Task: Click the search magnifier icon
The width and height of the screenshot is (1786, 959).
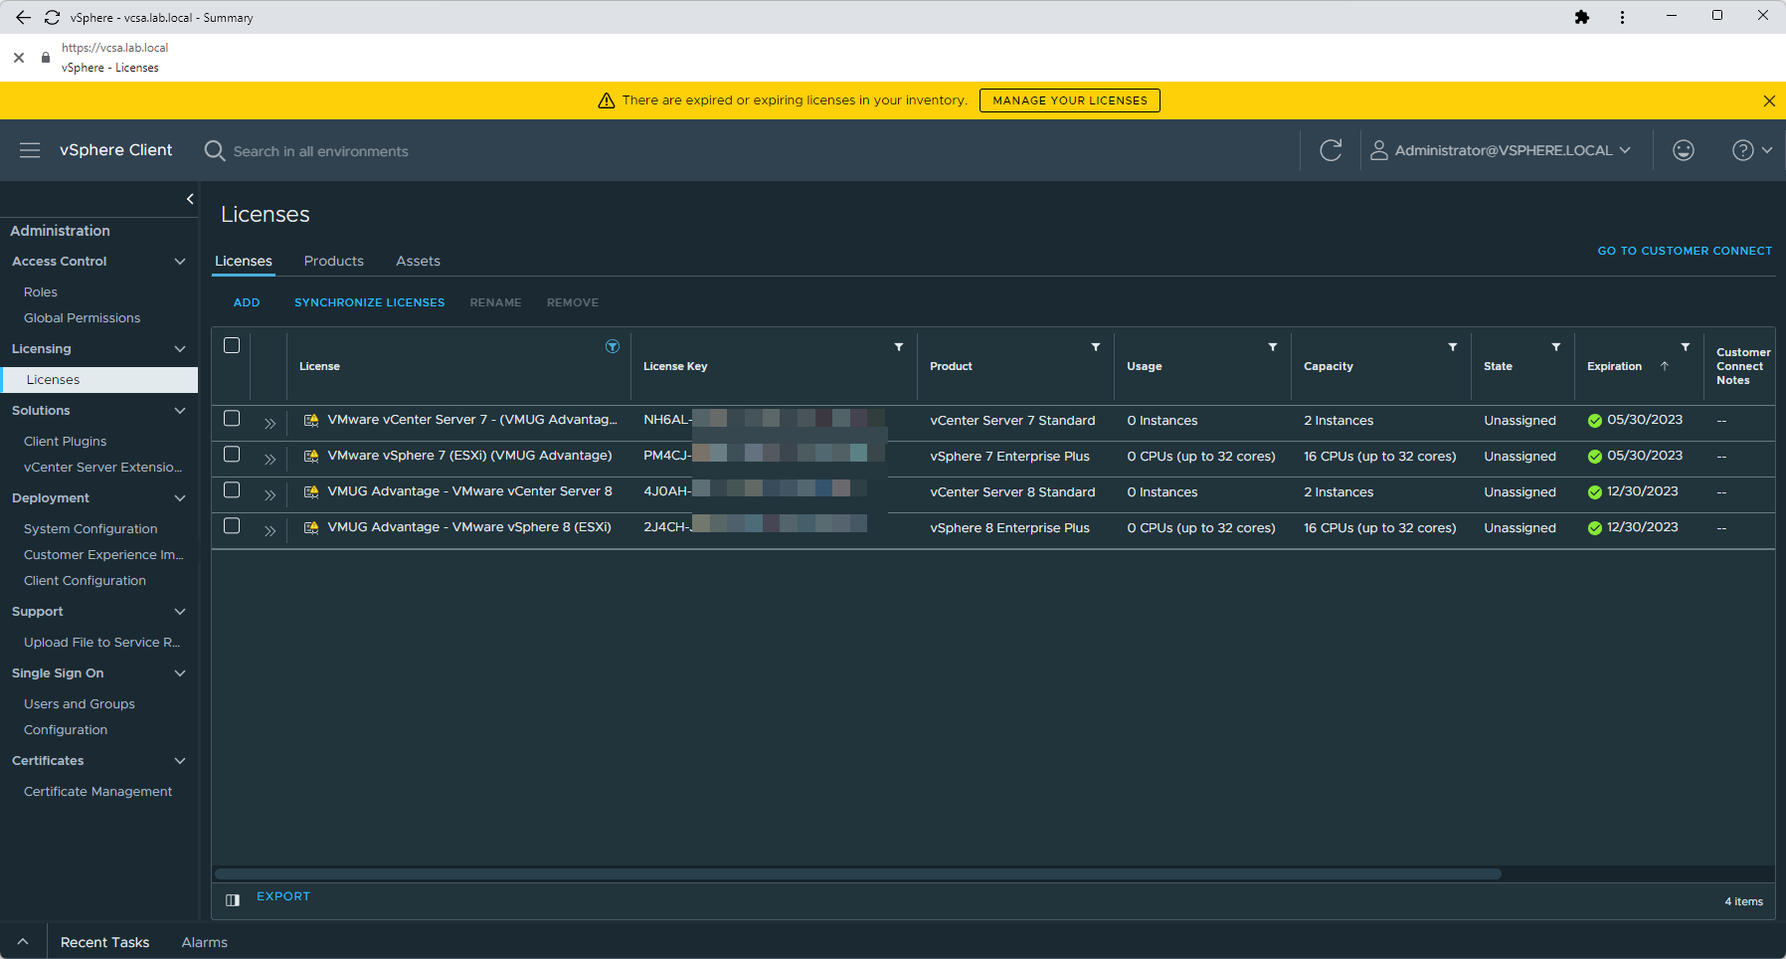Action: (x=214, y=150)
